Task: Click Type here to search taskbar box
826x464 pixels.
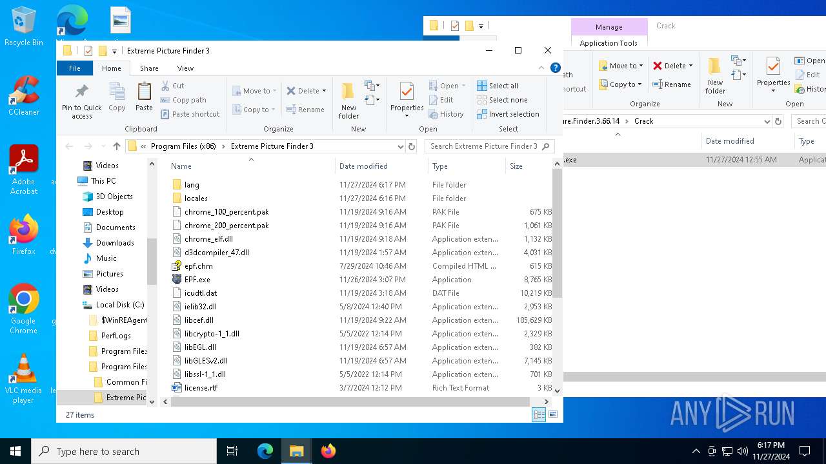Action: pyautogui.click(x=124, y=451)
